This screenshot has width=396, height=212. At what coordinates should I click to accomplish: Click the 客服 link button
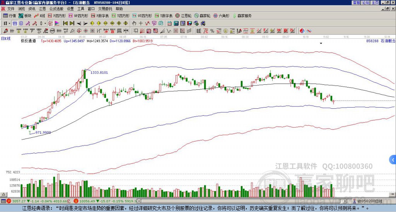point(356,3)
